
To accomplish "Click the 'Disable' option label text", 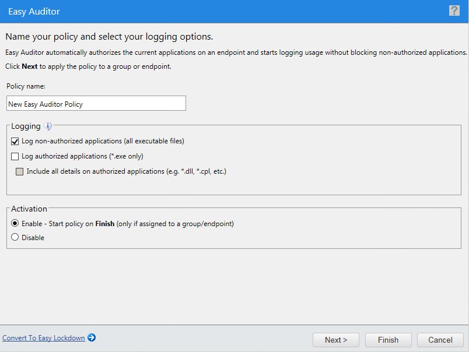I will [x=33, y=238].
